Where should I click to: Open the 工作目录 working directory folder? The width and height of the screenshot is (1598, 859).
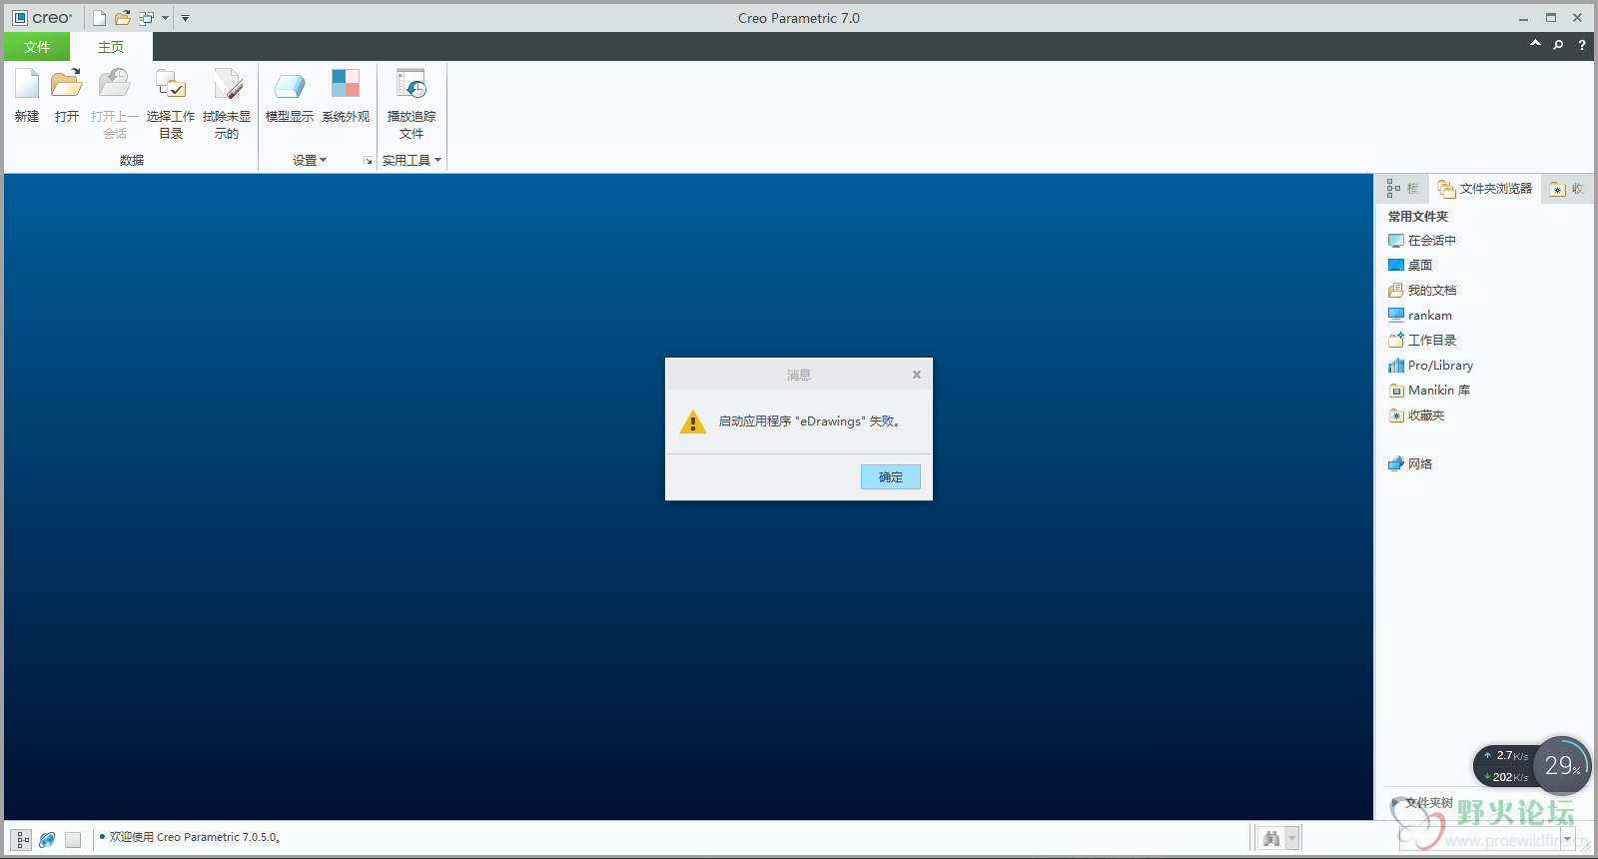tap(1422, 341)
